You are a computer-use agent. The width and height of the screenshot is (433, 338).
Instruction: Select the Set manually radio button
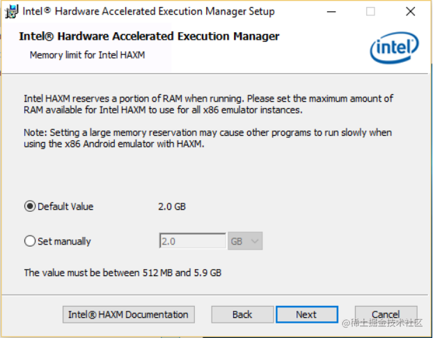pyautogui.click(x=30, y=241)
